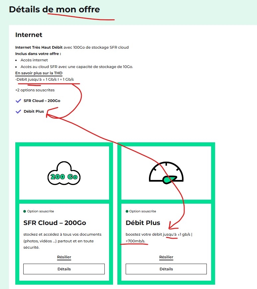257x289 pixels.
Task: Click 'Option souscrite' label in Débit Plus card
Action: click(x=143, y=211)
